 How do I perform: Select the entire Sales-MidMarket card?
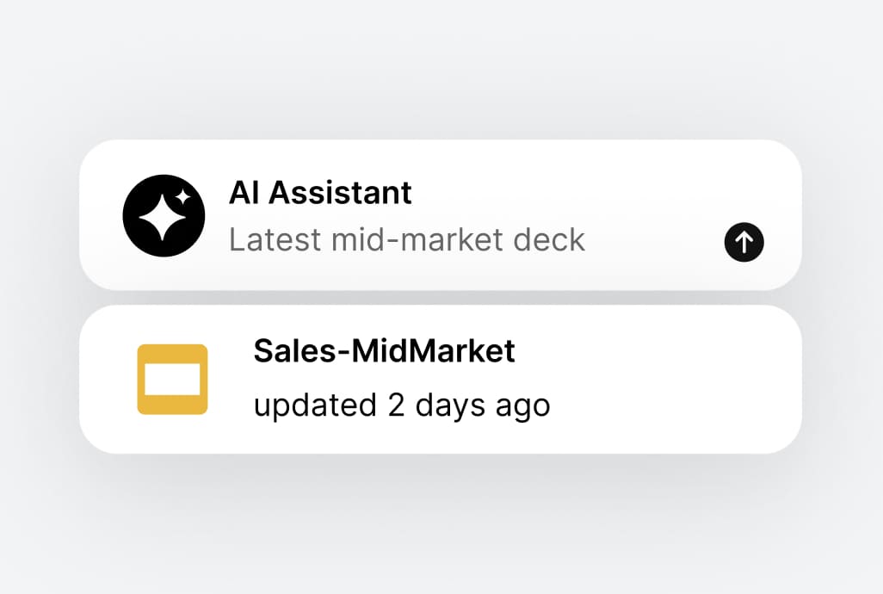coord(441,379)
